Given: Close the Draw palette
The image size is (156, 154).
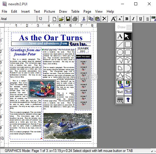Looking at the screenshot, I should (129, 27).
